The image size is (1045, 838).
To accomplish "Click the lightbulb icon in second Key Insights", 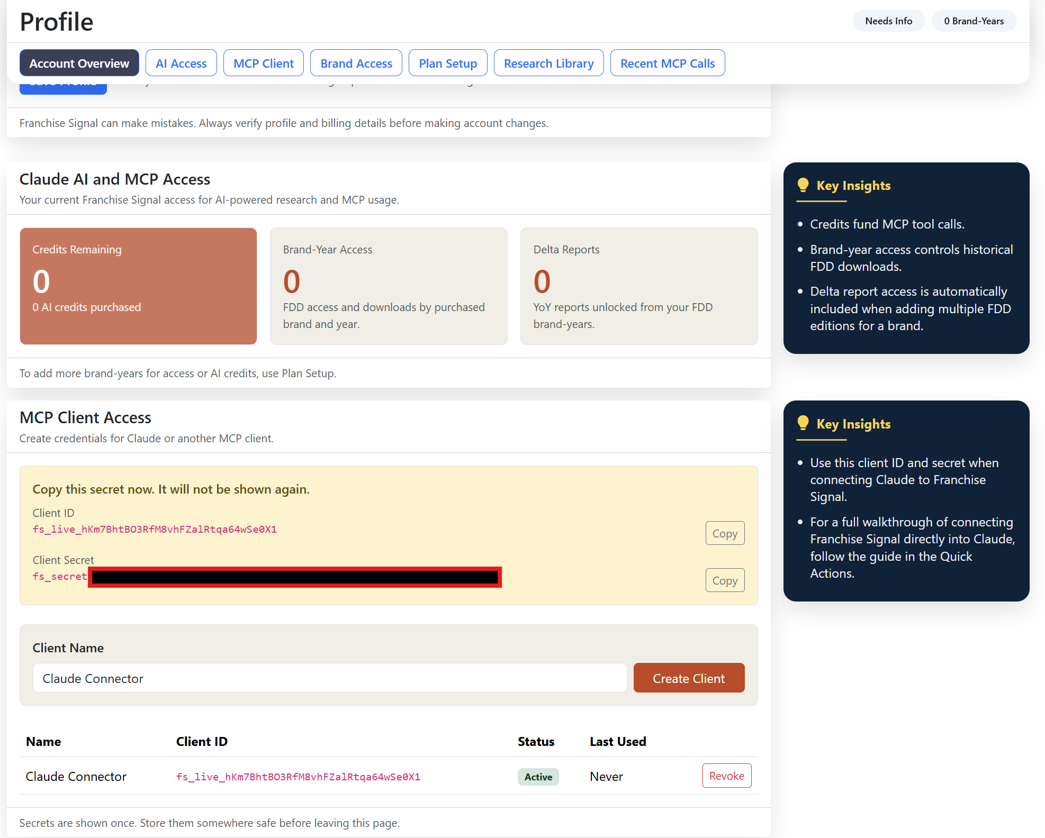I will point(803,423).
